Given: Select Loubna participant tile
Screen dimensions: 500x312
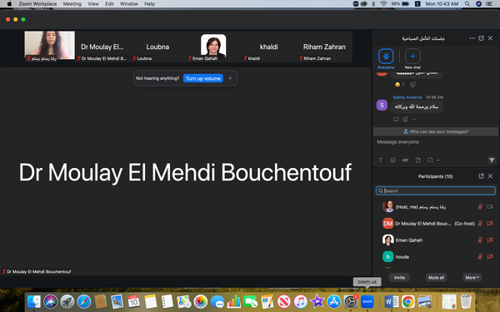Looking at the screenshot, I should click(x=157, y=47).
